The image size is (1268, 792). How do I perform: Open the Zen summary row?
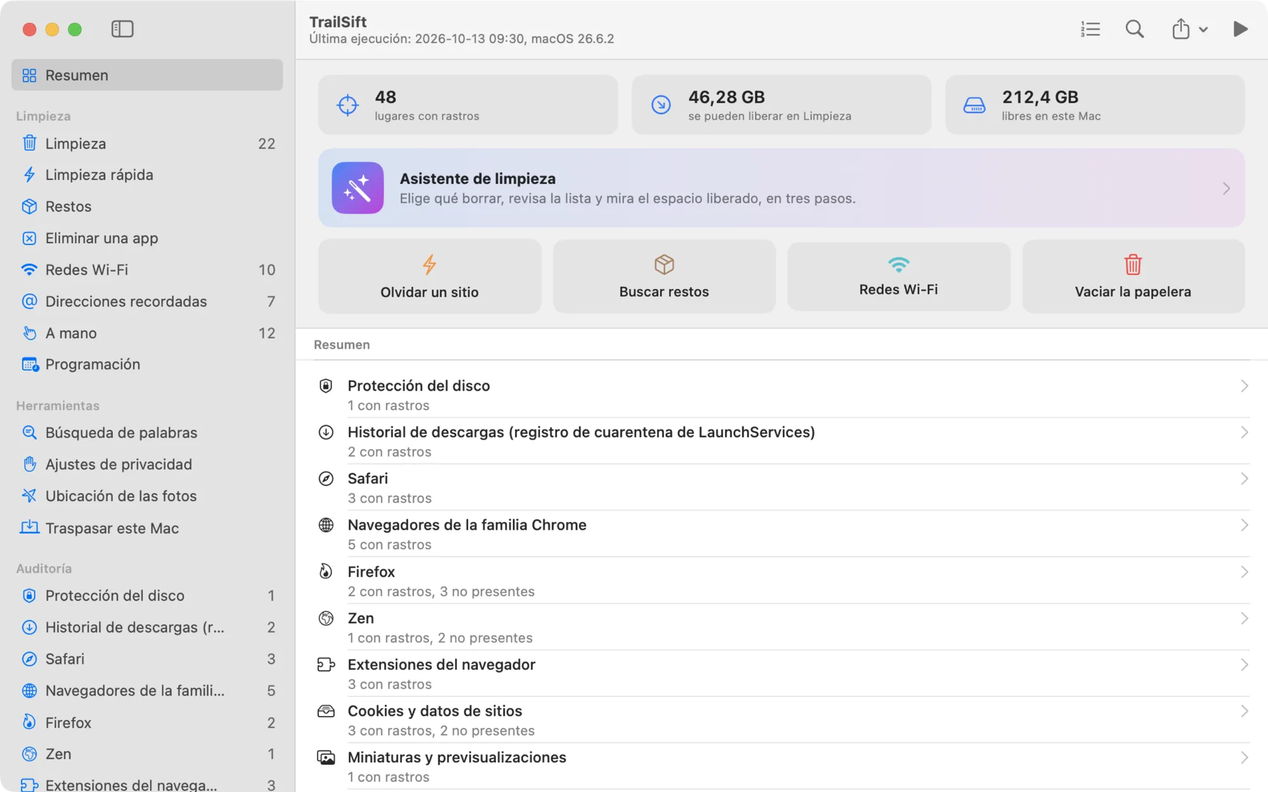tap(782, 627)
